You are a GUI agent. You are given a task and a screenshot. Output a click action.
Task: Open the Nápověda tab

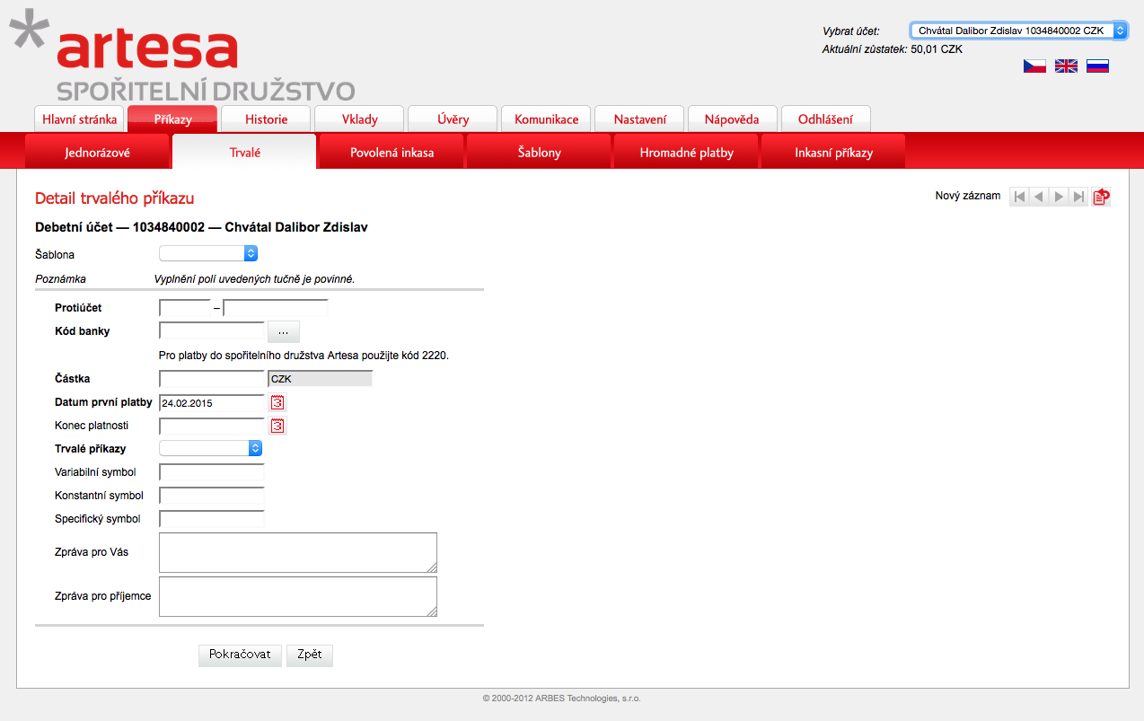click(x=732, y=119)
